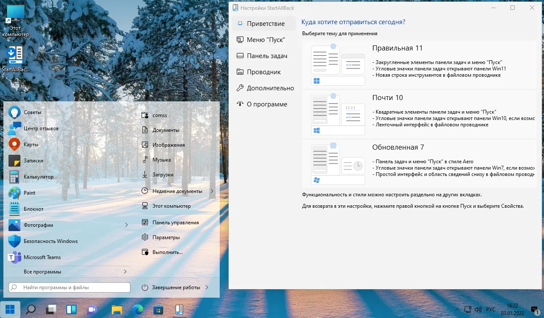The image size is (544, 318).
Task: Click the Завершение работы shutdown button
Action: (x=170, y=287)
